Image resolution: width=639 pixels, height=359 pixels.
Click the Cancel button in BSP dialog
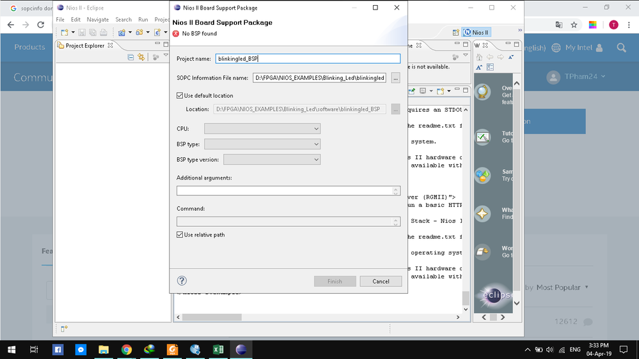coord(381,281)
